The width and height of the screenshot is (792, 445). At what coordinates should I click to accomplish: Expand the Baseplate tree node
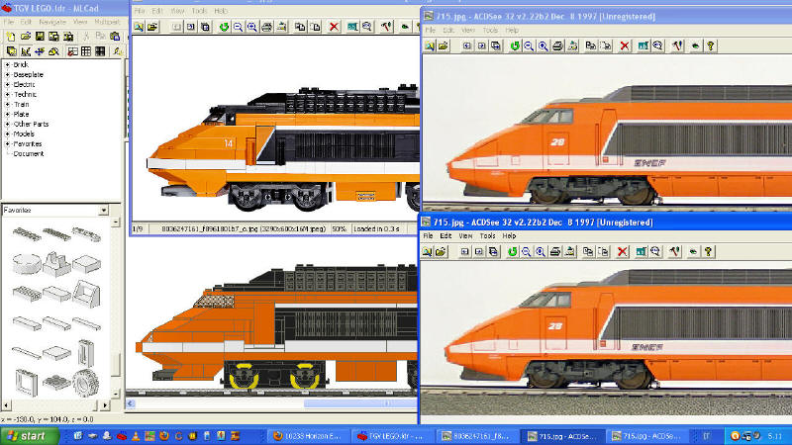click(7, 75)
